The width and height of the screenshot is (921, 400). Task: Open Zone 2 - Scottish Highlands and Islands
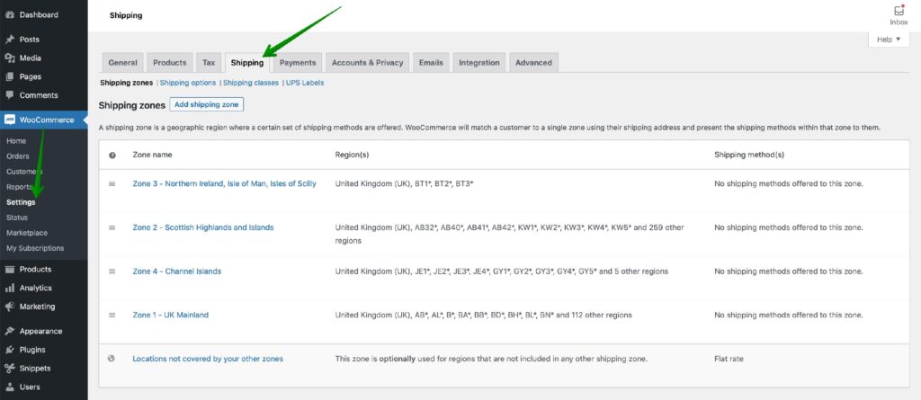[202, 228]
